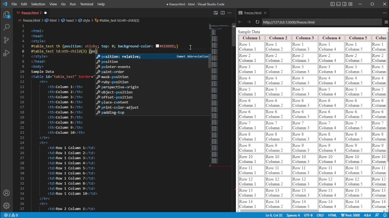This screenshot has width=389, height=218.
Task: Choose the pointer-events suggestion
Action: point(116,67)
